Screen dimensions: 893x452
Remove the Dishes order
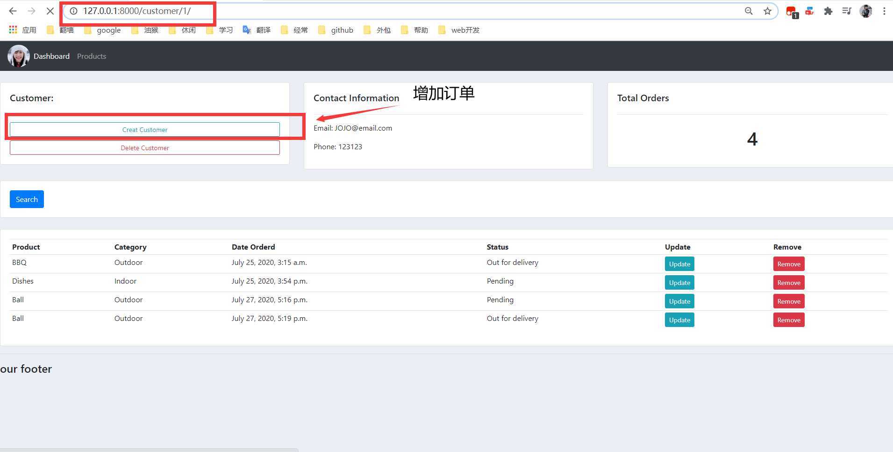coord(789,283)
